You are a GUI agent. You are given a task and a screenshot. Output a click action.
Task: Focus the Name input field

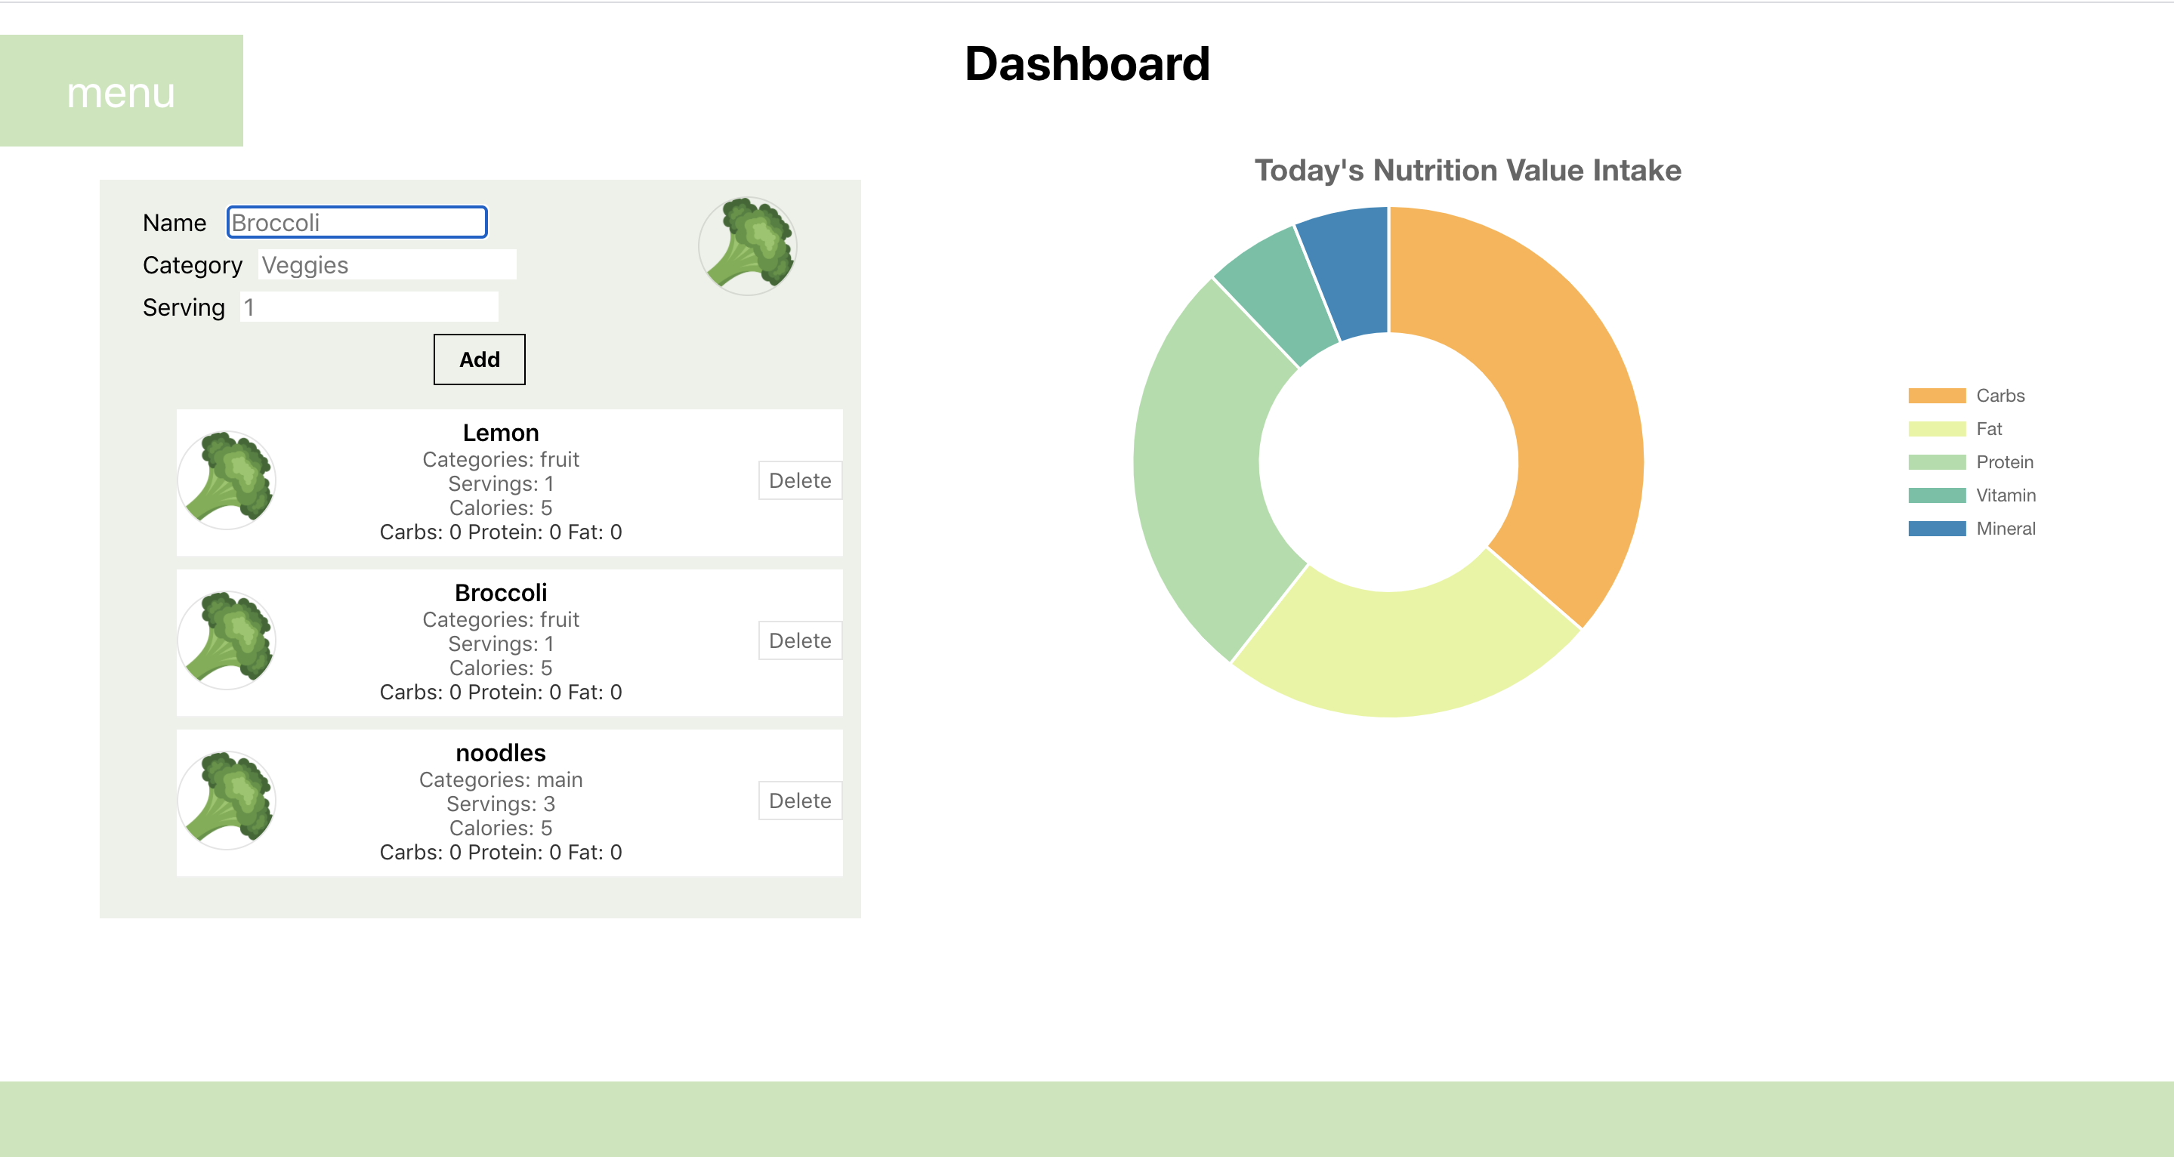(357, 223)
